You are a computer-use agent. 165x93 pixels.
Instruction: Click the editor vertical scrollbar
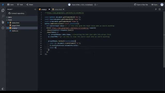(x=164, y=40)
